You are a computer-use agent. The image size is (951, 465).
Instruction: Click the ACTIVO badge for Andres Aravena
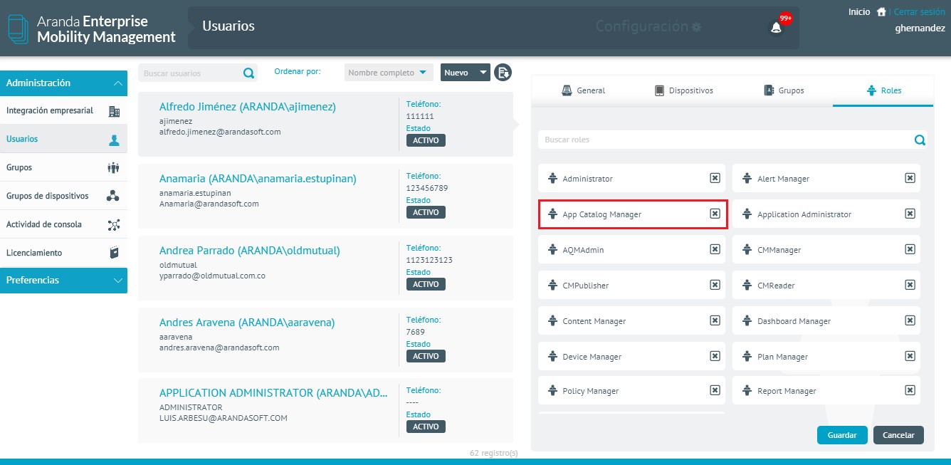coord(426,356)
